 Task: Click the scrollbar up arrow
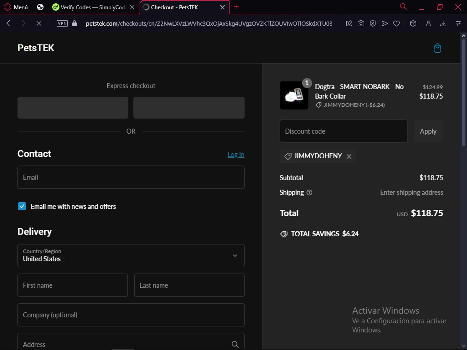464,36
